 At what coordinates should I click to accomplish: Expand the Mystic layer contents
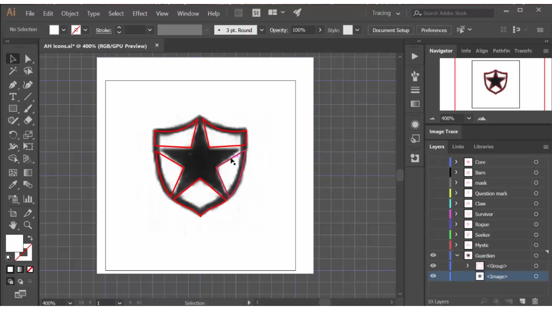[x=456, y=245]
